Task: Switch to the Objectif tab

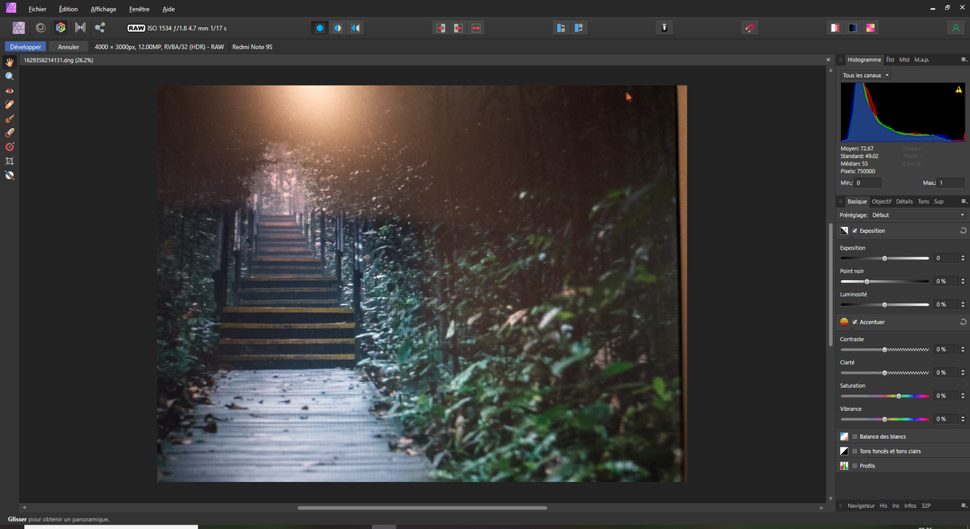Action: pos(881,202)
